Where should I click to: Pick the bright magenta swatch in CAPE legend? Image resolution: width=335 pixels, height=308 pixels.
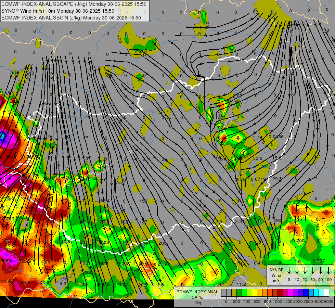[291, 293]
